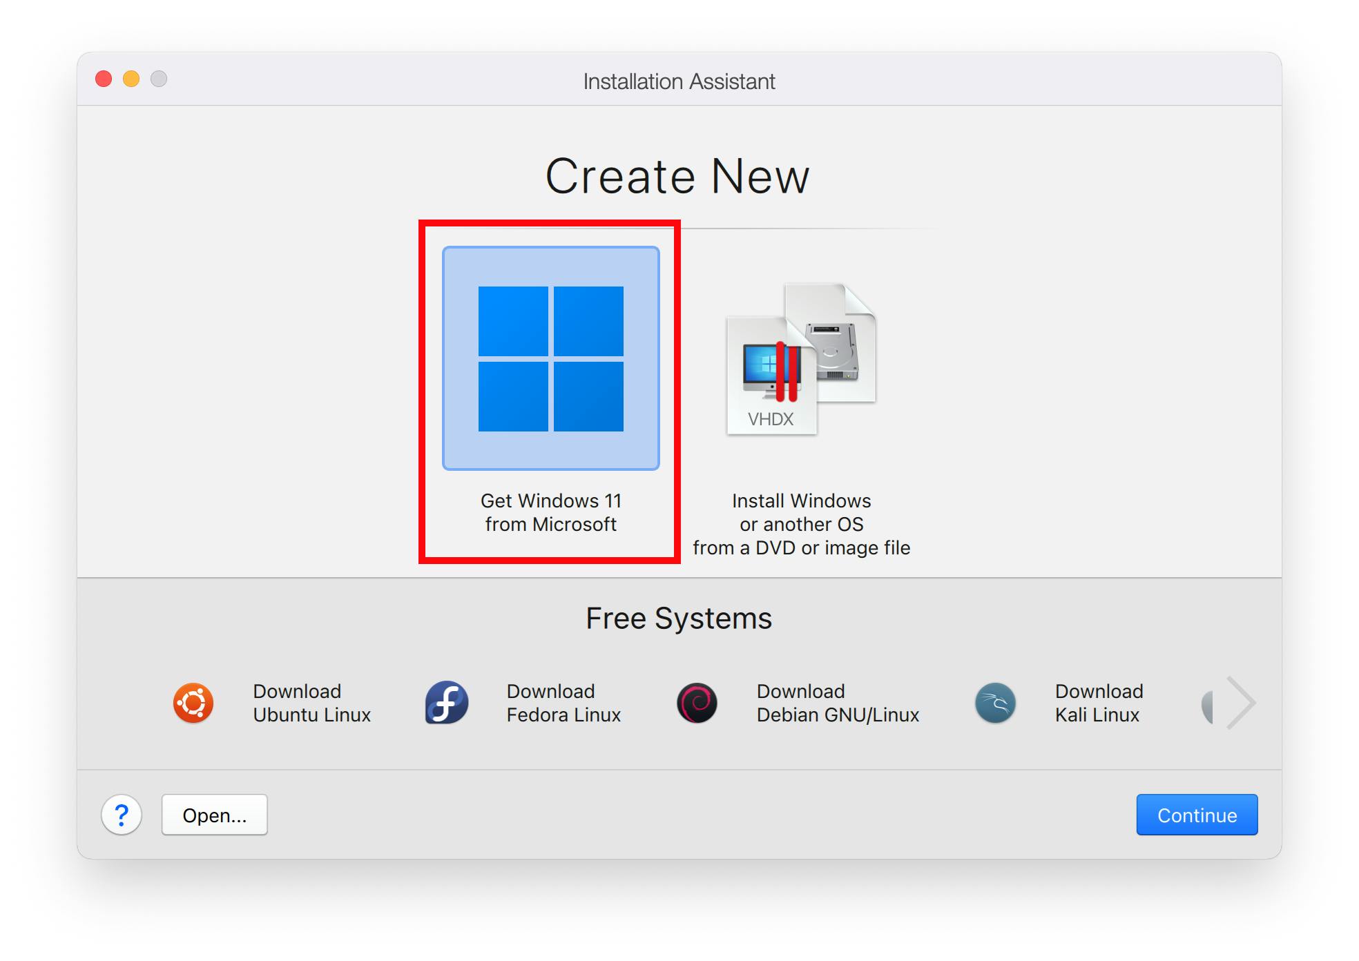
Task: Select the VHDX image file icon
Action: pos(800,359)
